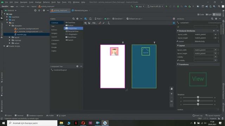Open API 30 version dropdown

(107, 19)
